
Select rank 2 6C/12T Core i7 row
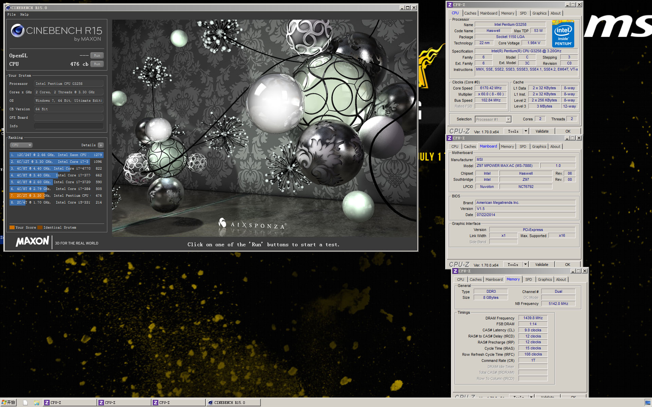click(56, 162)
